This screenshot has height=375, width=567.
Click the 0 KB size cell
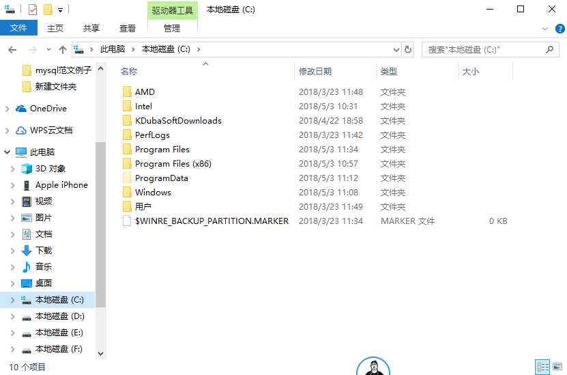[498, 221]
